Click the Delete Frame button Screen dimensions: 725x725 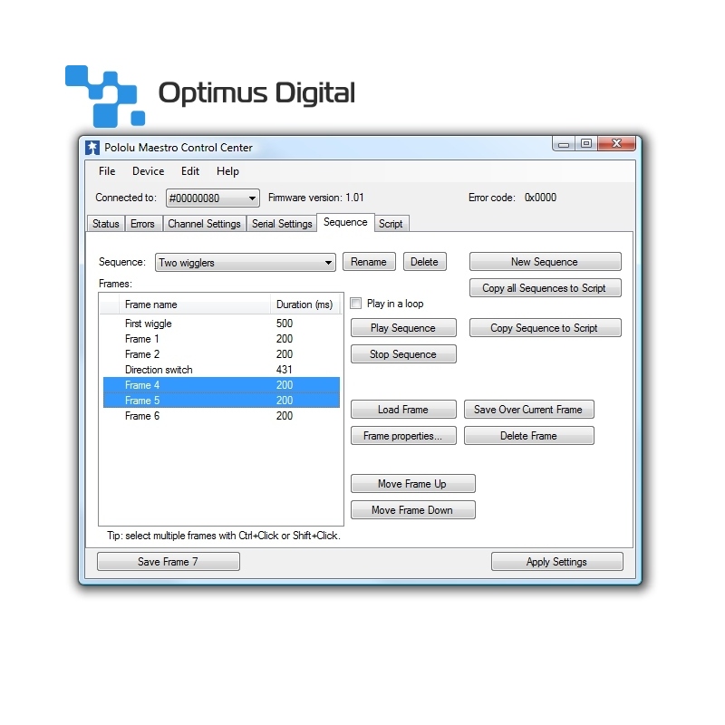click(529, 436)
